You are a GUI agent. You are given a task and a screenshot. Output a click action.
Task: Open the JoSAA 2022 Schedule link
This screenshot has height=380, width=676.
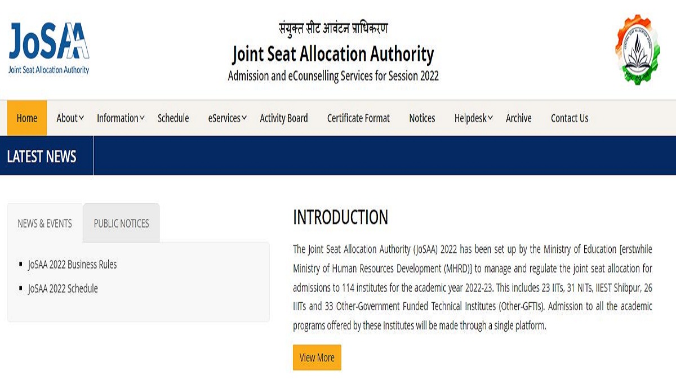(63, 289)
